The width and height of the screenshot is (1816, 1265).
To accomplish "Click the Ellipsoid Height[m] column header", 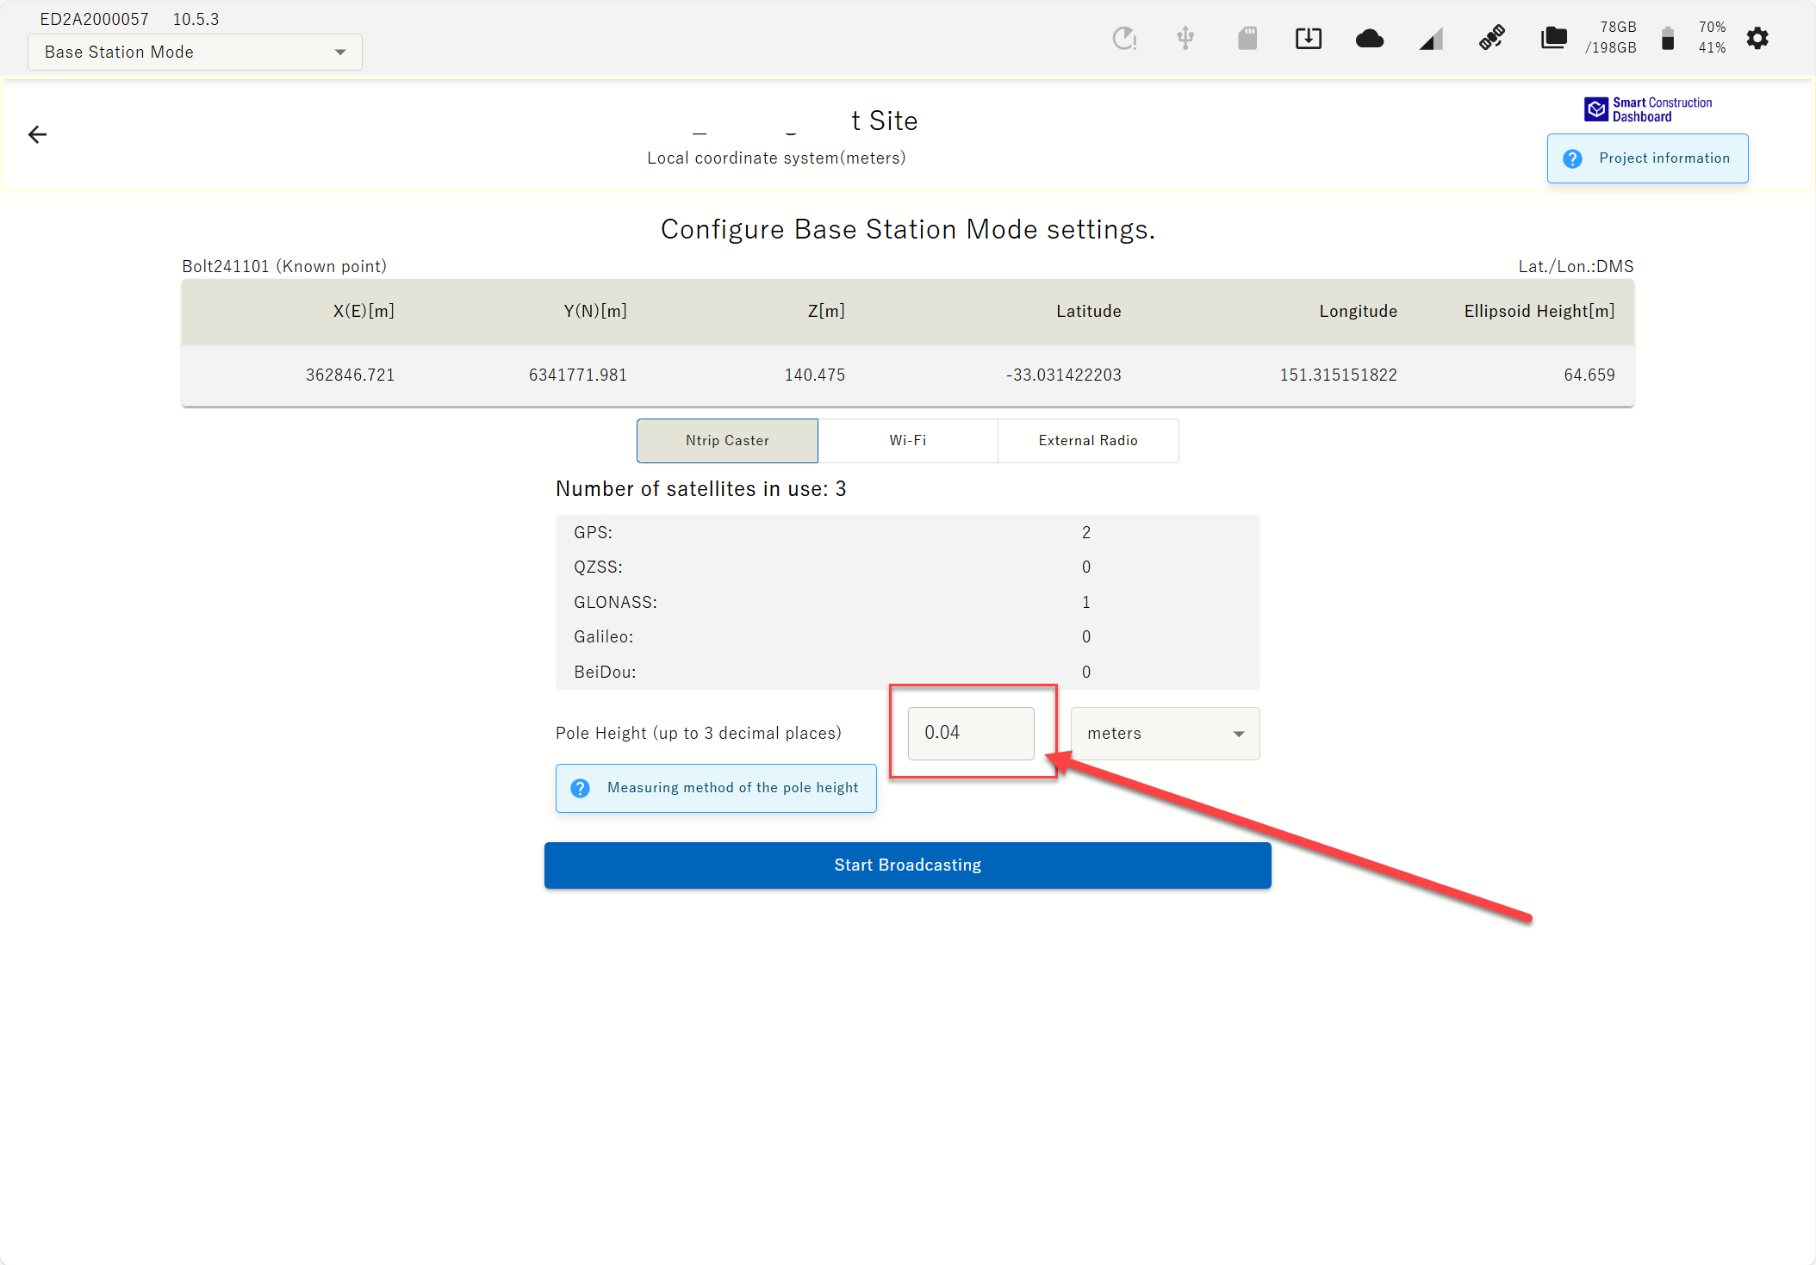I will [1539, 312].
